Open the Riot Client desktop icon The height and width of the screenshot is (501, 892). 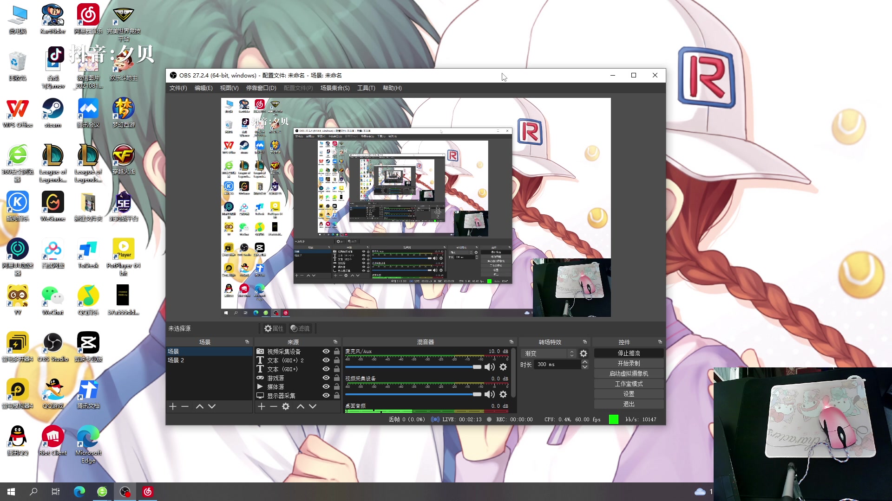click(x=53, y=441)
